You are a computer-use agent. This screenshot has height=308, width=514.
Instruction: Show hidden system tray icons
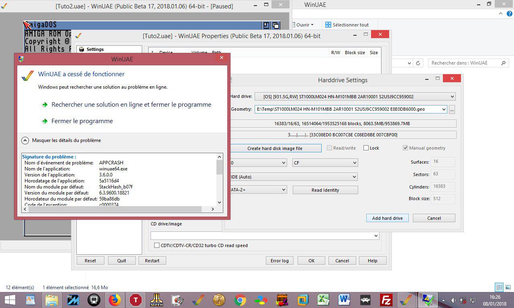click(x=445, y=300)
